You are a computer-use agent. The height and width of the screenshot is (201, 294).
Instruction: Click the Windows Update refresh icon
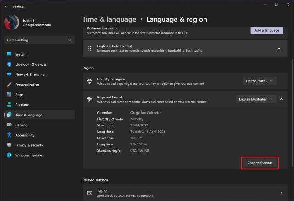(x=9, y=155)
